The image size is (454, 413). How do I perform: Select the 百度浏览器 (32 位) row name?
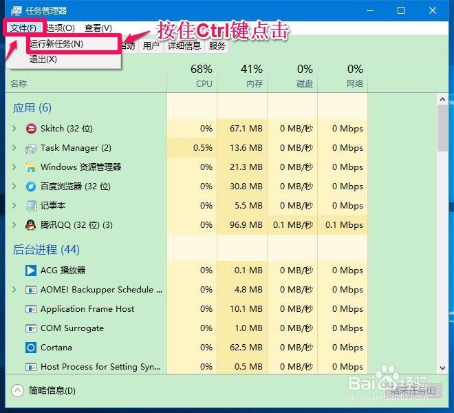[x=76, y=186]
